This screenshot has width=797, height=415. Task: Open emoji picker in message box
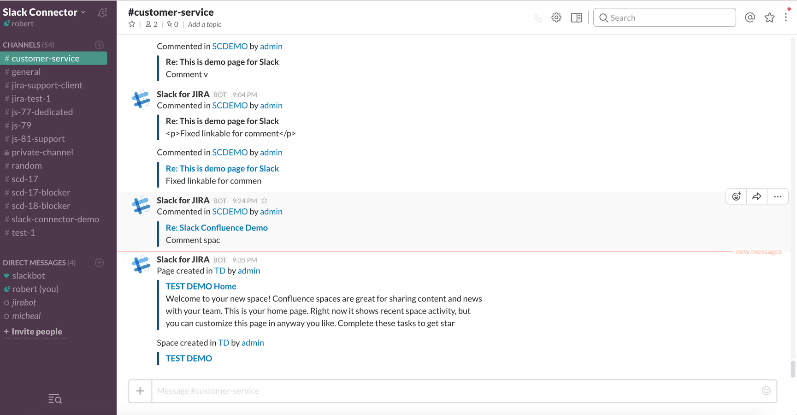point(766,391)
